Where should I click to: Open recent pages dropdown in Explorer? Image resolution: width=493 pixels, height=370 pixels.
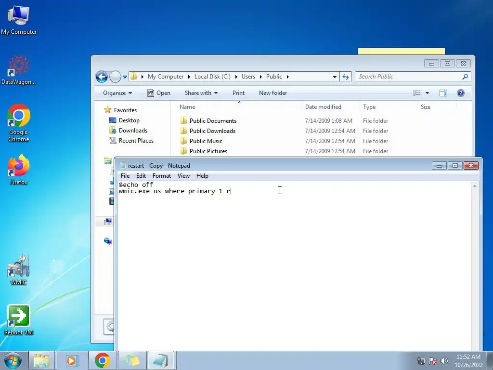(125, 77)
